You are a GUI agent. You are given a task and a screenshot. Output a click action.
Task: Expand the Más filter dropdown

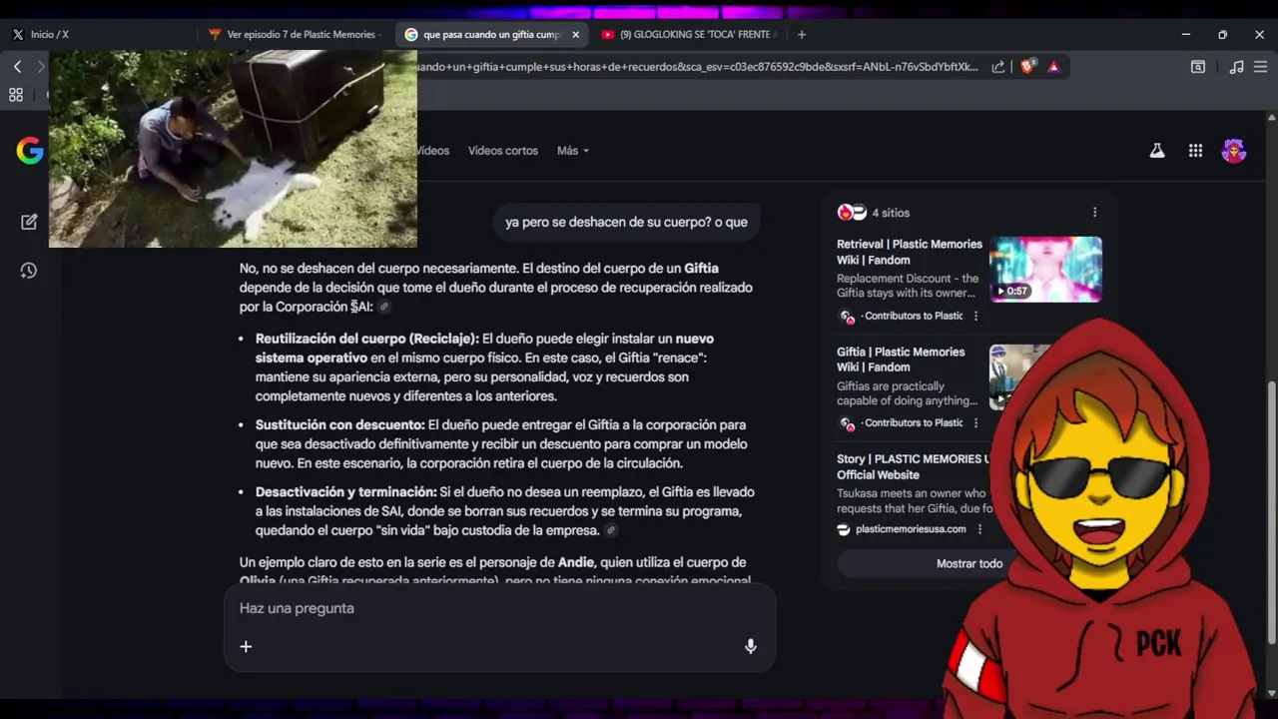point(573,151)
